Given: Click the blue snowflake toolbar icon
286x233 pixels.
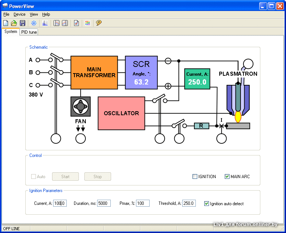Looking at the screenshot, I should pyautogui.click(x=34, y=23).
